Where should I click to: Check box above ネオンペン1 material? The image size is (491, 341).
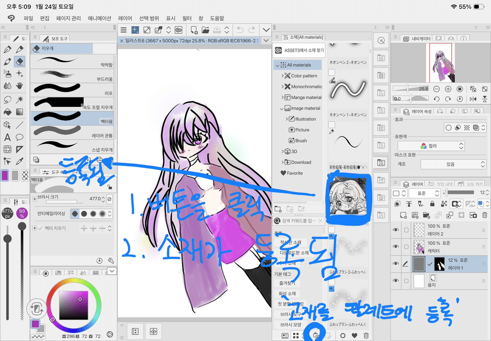[331, 72]
